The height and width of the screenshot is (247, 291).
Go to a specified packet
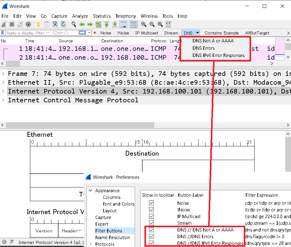tap(98, 24)
